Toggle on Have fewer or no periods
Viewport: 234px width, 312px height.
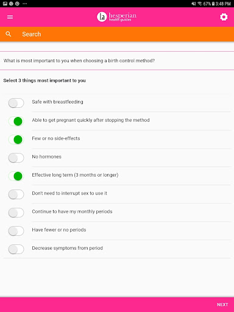click(16, 231)
